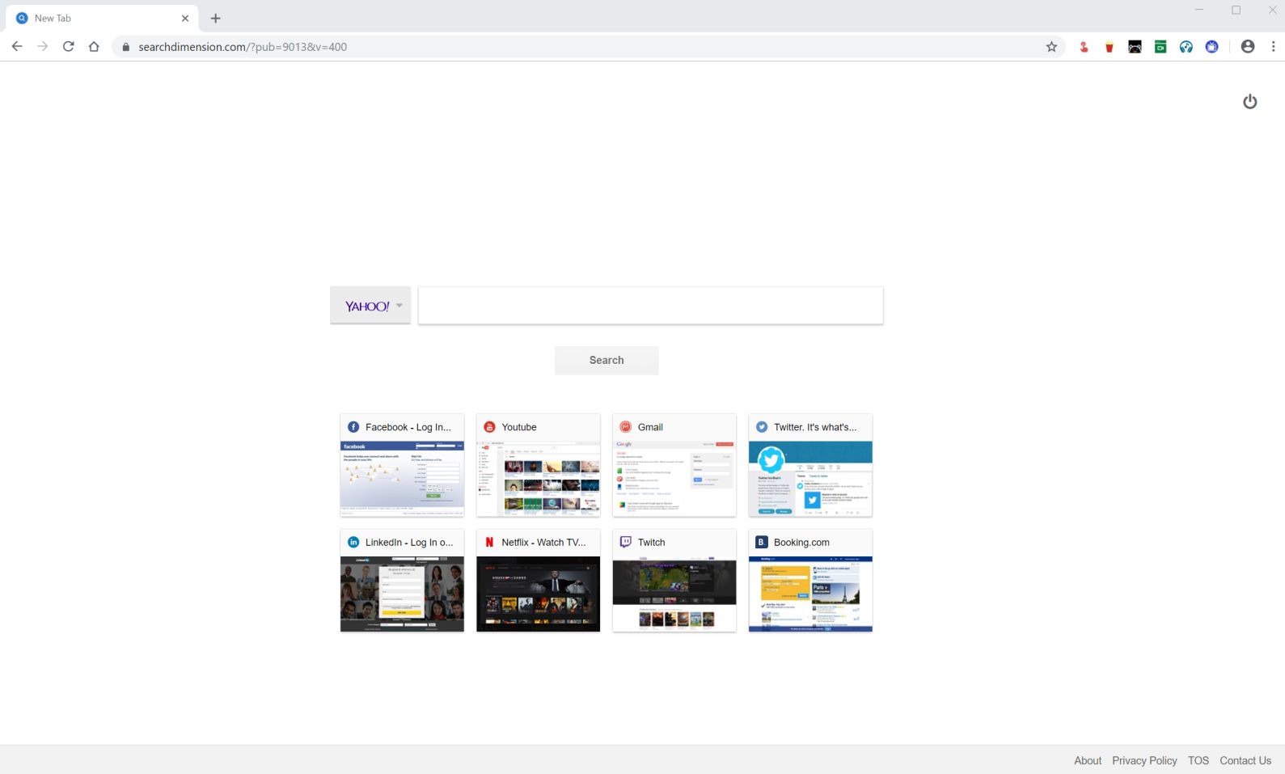Click the Search button
Image resolution: width=1285 pixels, height=774 pixels.
coord(607,360)
